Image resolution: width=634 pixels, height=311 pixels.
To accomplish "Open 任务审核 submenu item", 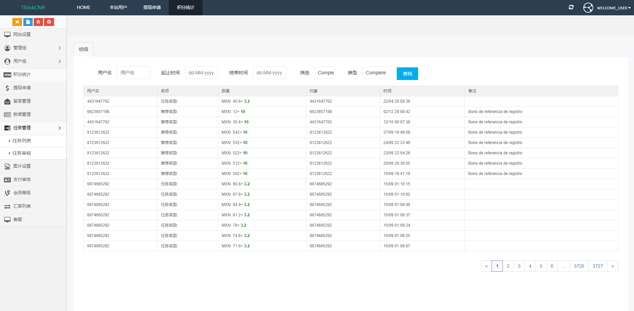I will coord(22,153).
